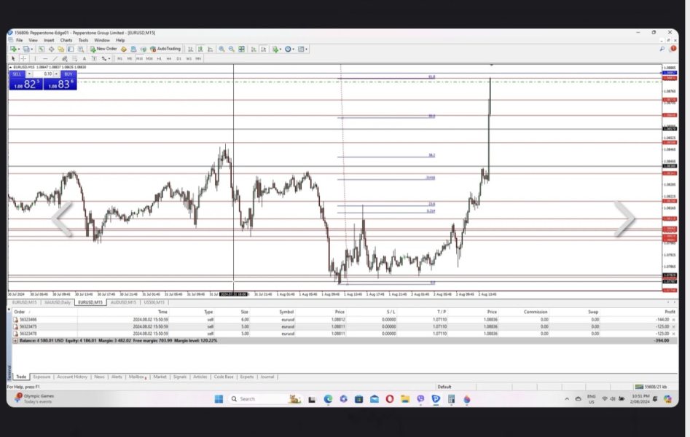Select the Fibonacci Retracement tool
690x437 pixels.
75,58
